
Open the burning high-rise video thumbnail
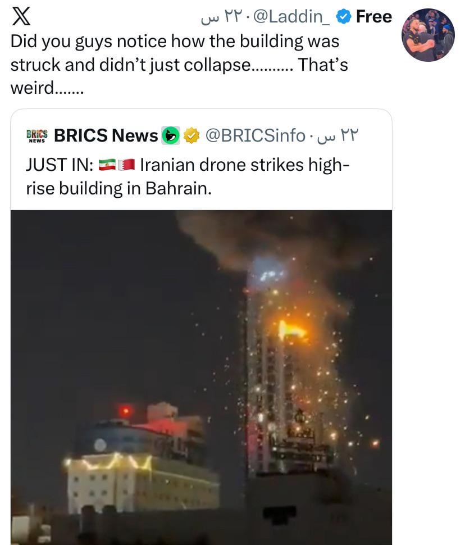[201, 376]
